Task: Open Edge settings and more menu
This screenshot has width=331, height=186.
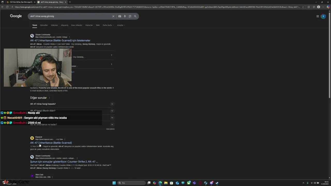Action: tap(324, 7)
